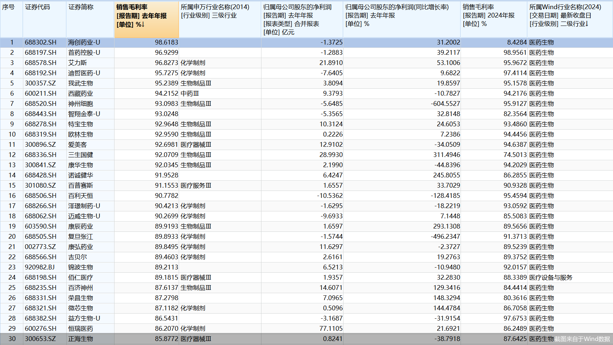The width and height of the screenshot is (613, 345).
Task: Select stock name 复旦张江
Action: tap(81, 237)
